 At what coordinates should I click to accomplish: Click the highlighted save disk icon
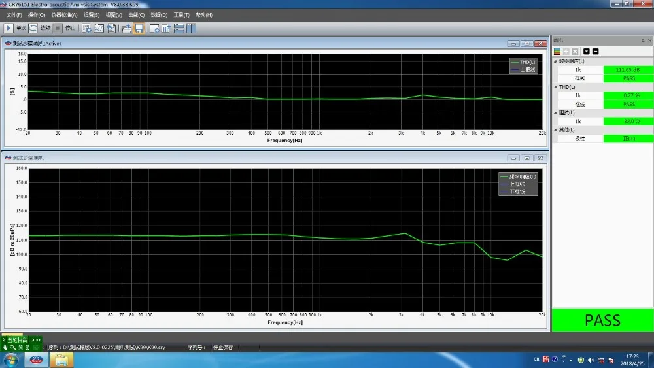pos(139,28)
